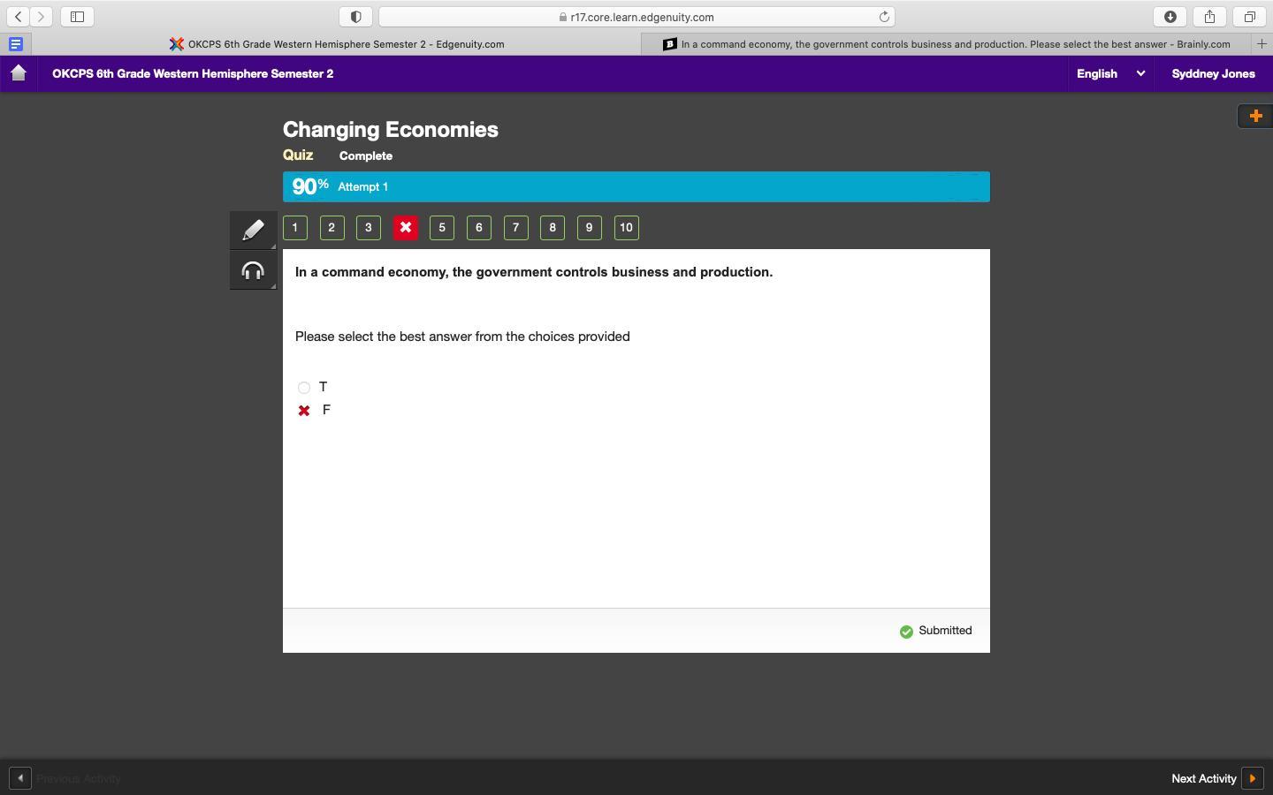Go to question 8
The image size is (1273, 795).
(x=553, y=228)
